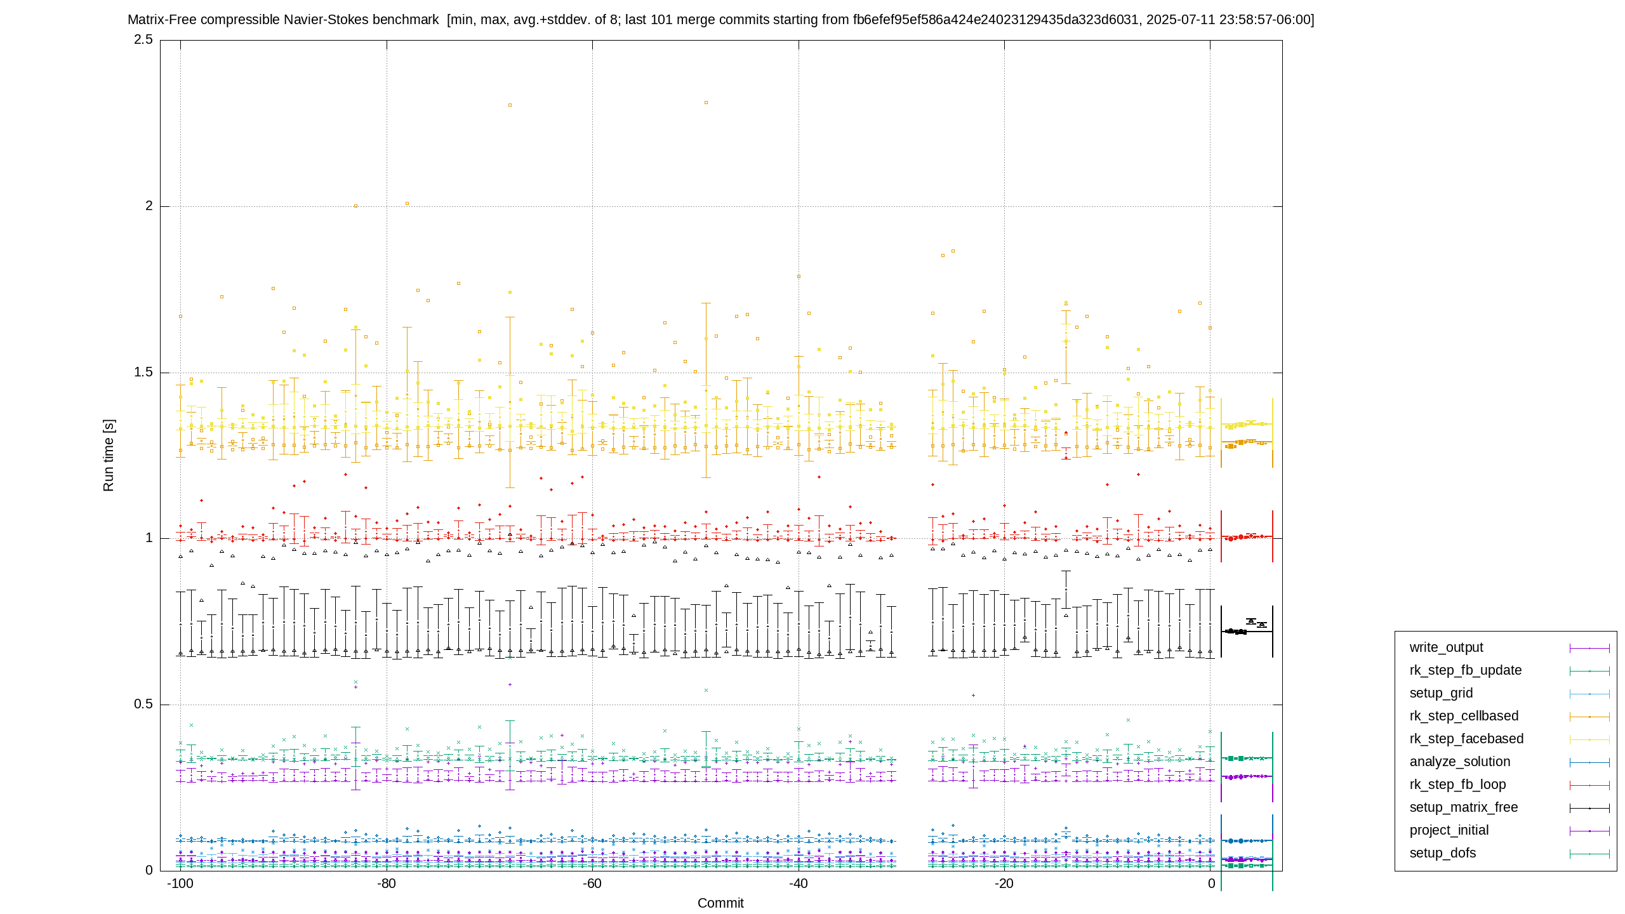Click the black summary error bar right of commit 0
The width and height of the screenshot is (1625, 914).
pyautogui.click(x=1247, y=631)
